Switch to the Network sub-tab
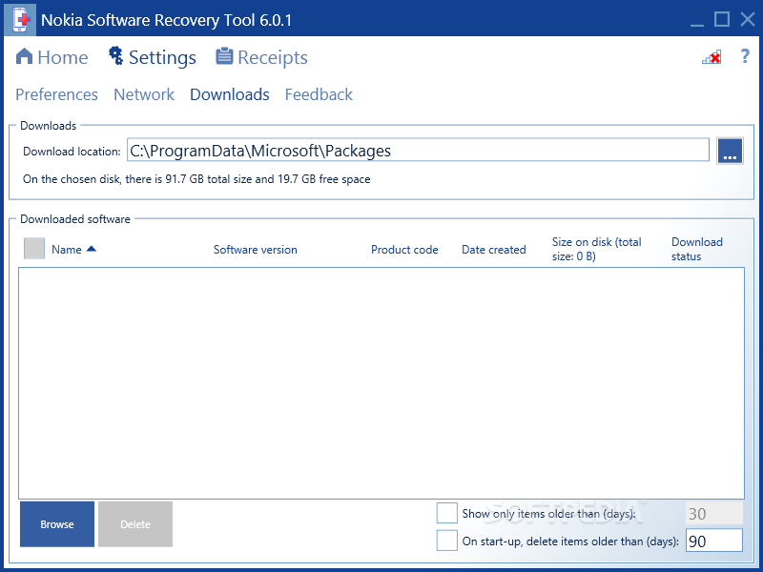The height and width of the screenshot is (572, 763). 144,94
